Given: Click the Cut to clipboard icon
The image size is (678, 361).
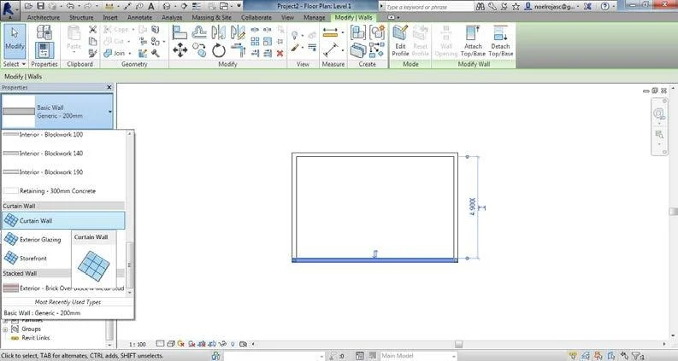Looking at the screenshot, I should pos(92,30).
